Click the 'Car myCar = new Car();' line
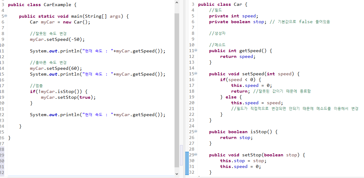This screenshot has width=364, height=178. [60, 22]
